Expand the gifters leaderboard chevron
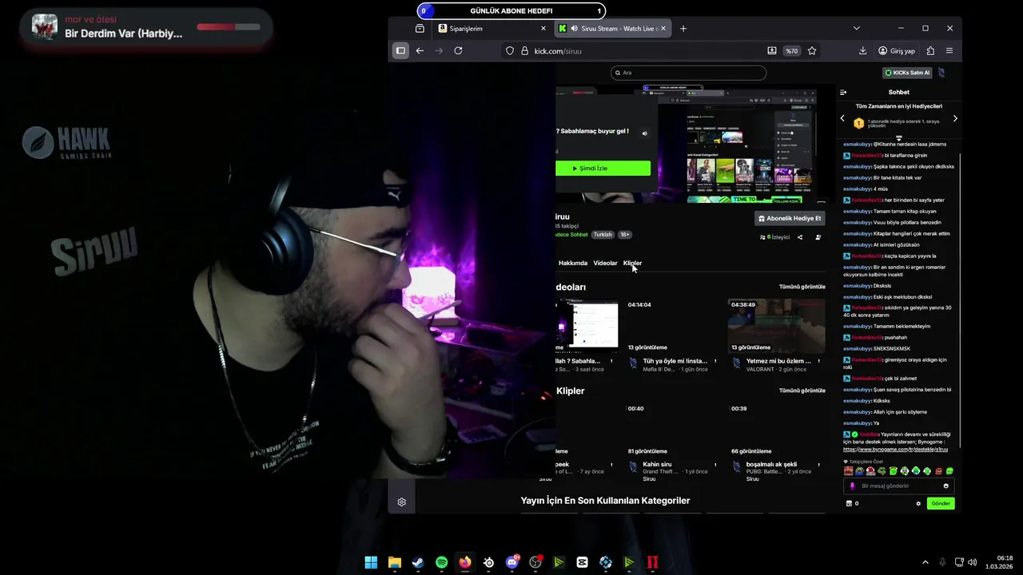 (898, 138)
